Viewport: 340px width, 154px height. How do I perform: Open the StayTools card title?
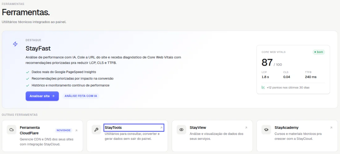(113, 128)
